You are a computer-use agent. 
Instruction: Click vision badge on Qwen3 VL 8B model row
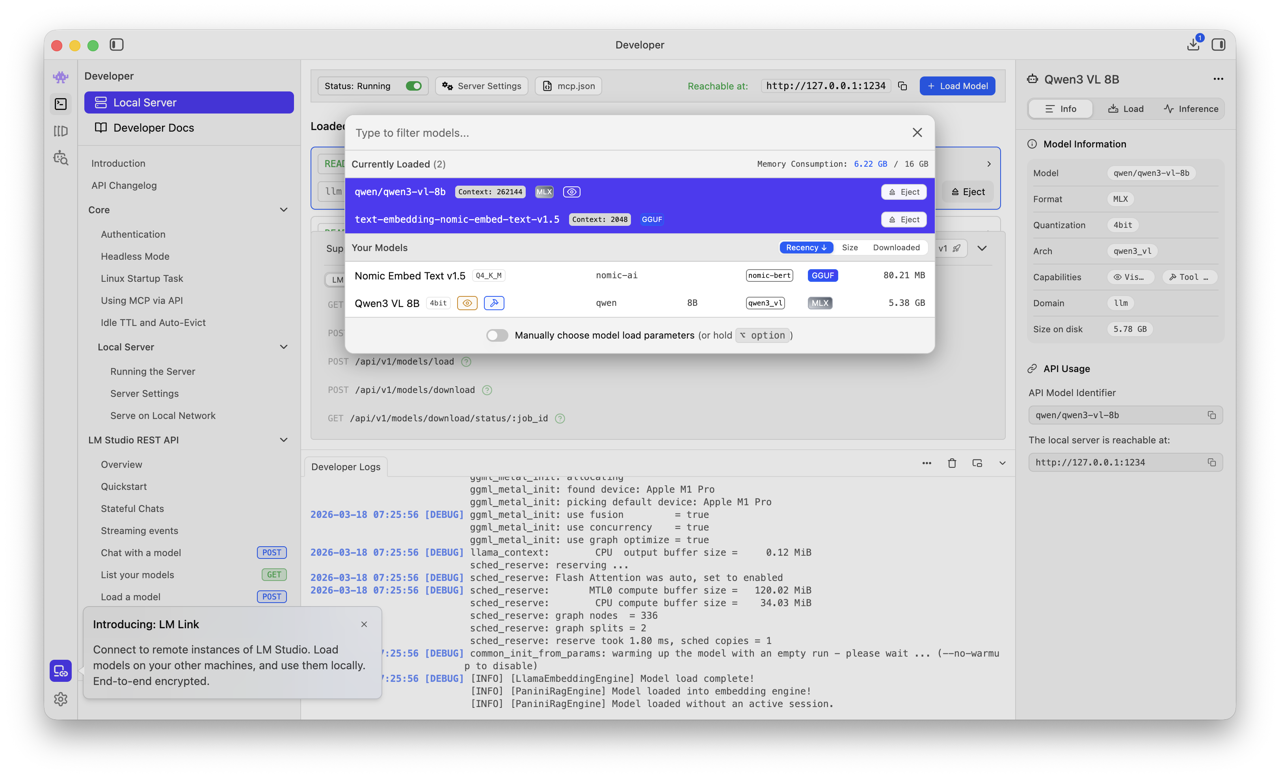point(467,303)
